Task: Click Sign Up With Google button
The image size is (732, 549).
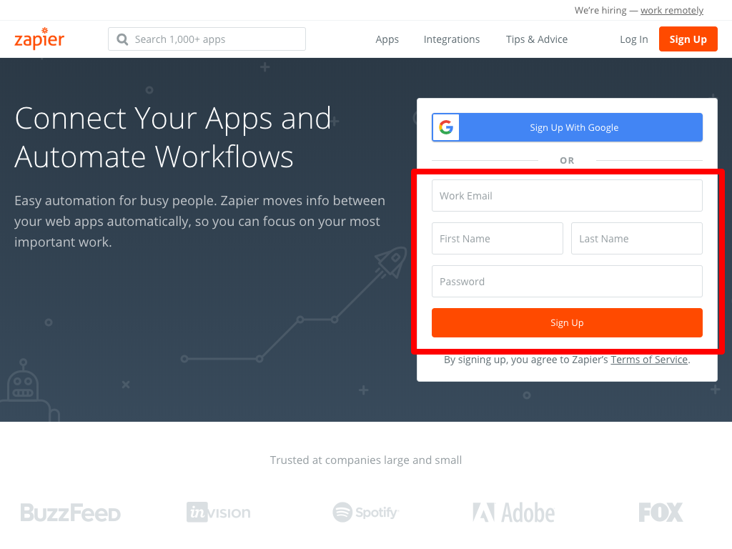Action: [567, 127]
